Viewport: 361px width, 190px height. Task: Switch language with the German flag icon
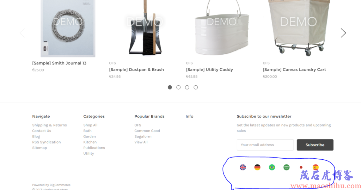pos(257,167)
